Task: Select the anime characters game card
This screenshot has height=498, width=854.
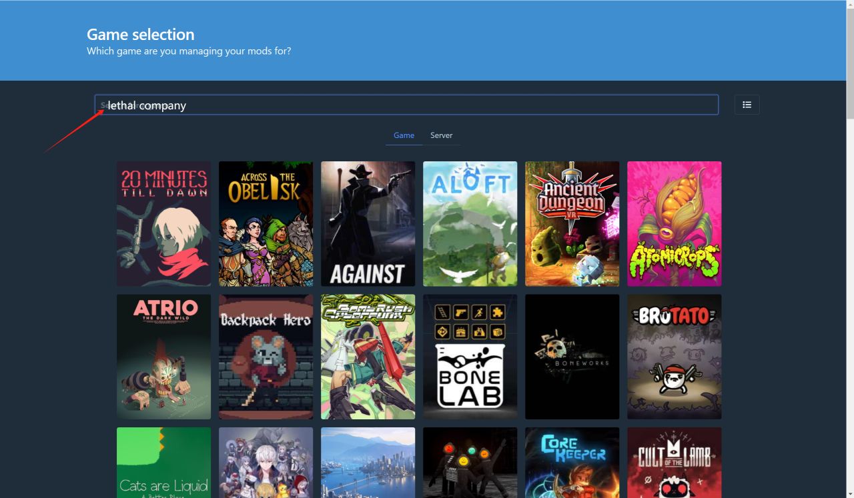Action: point(266,463)
